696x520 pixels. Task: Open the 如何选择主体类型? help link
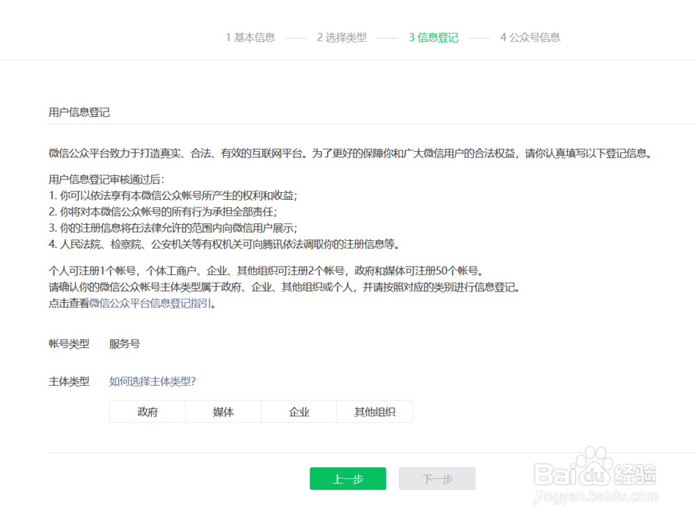pyautogui.click(x=152, y=381)
